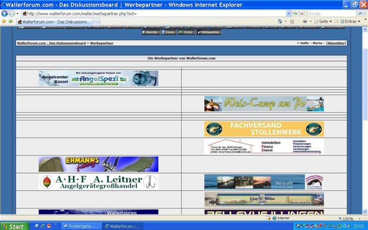Image resolution: width=368 pixels, height=230 pixels.
Task: Click the Werbepartner breadcrumb link
Action: click(x=101, y=43)
